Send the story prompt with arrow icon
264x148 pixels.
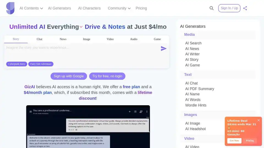point(163,49)
